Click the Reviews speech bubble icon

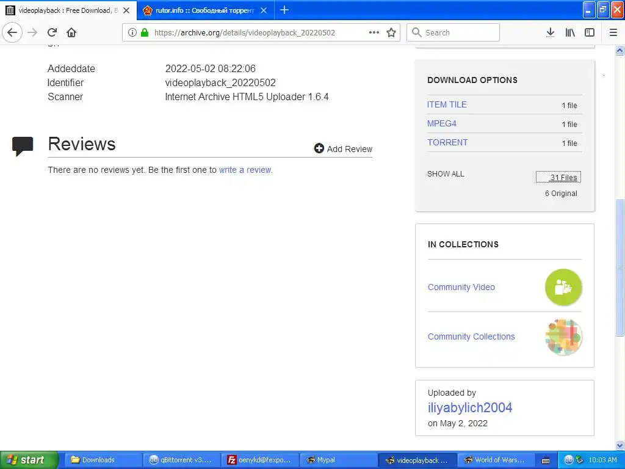23,146
